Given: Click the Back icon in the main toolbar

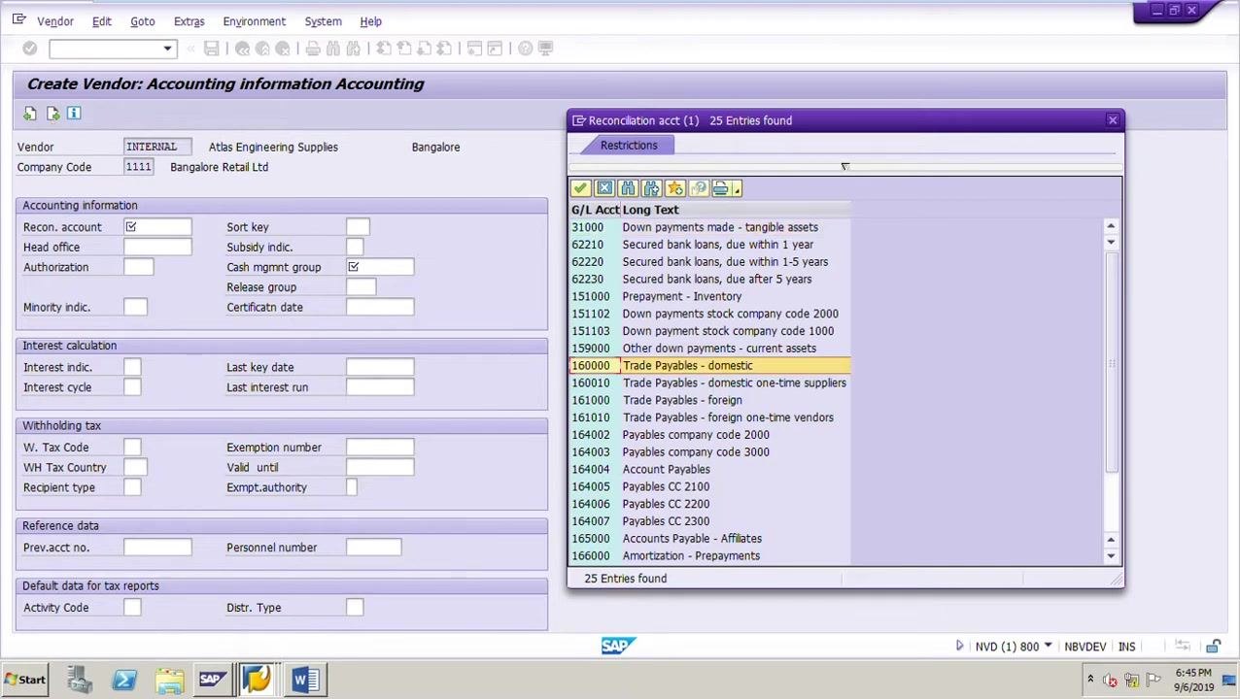Looking at the screenshot, I should [242, 49].
